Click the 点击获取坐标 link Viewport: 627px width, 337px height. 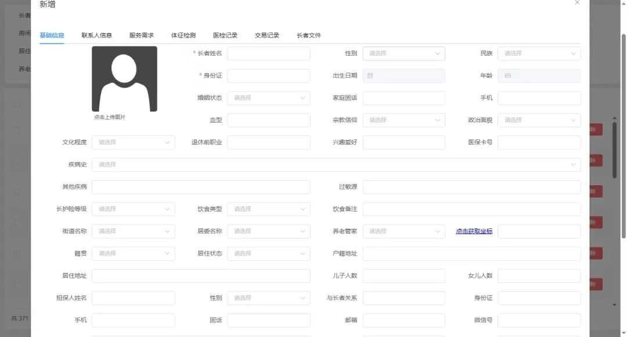pos(473,231)
